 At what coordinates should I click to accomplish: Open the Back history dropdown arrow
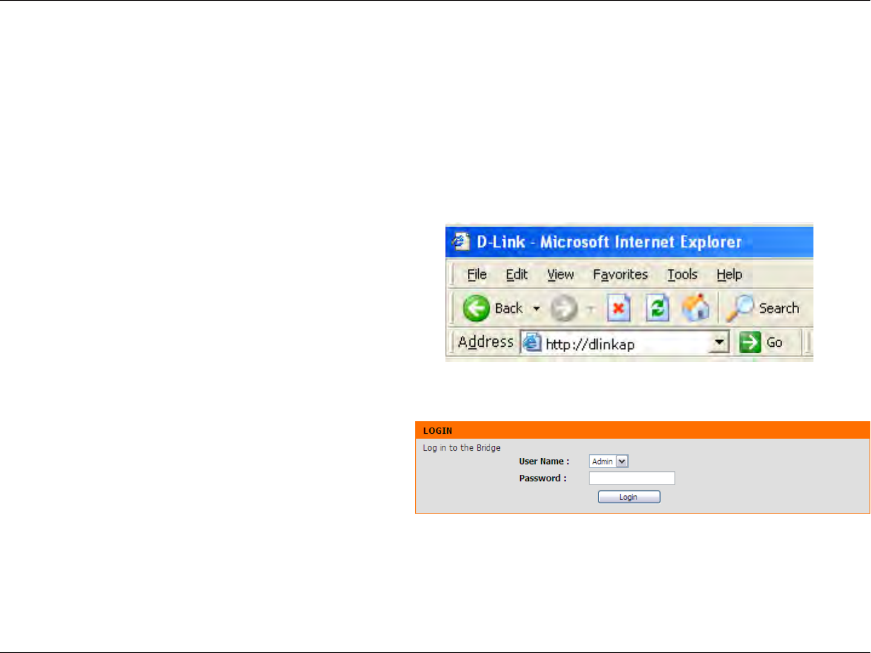coord(536,309)
